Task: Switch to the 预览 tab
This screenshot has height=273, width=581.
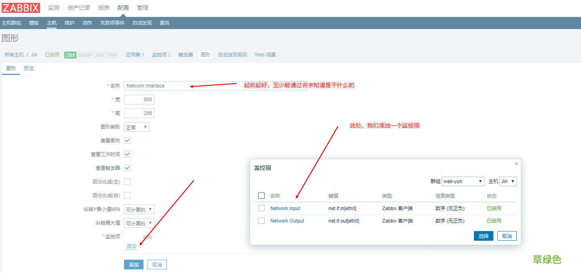Action: tap(28, 68)
